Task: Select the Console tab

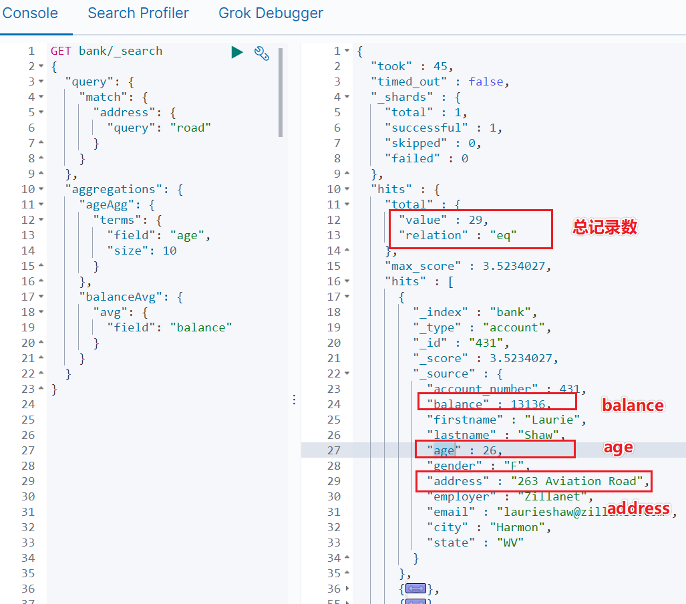Action: [x=30, y=13]
